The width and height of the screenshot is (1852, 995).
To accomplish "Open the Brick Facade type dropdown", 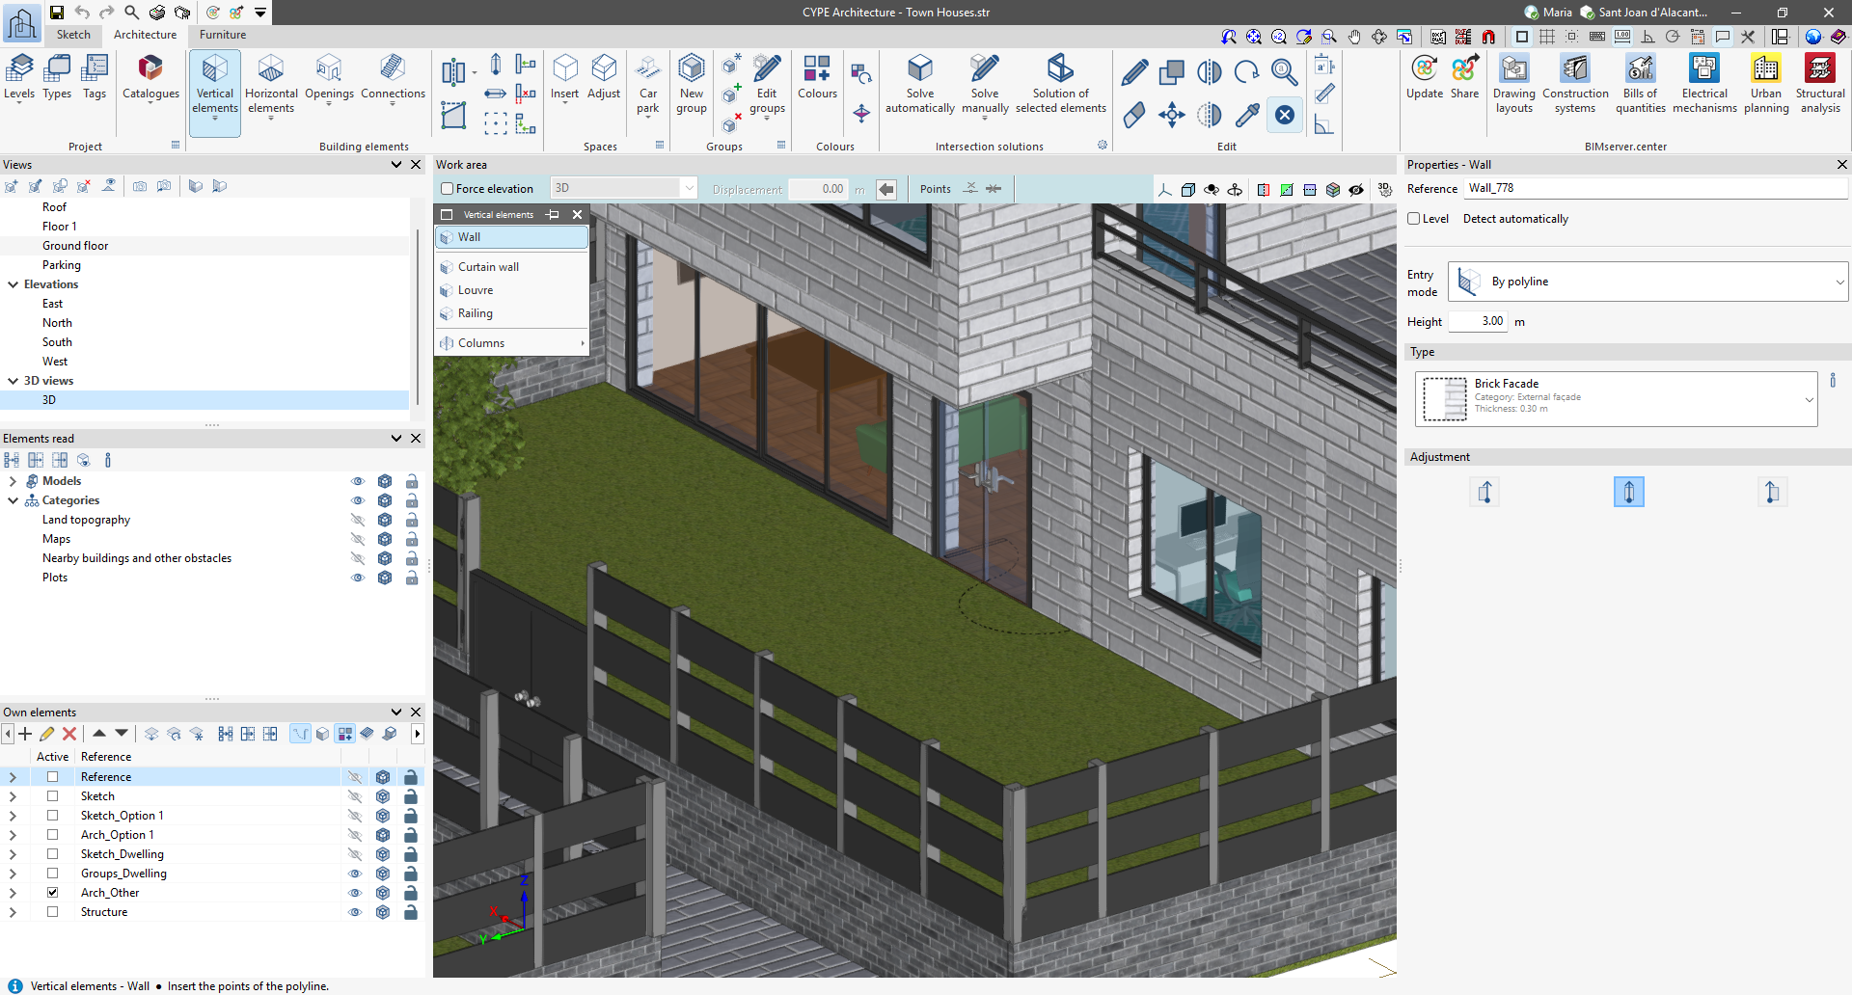I will pyautogui.click(x=1617, y=398).
